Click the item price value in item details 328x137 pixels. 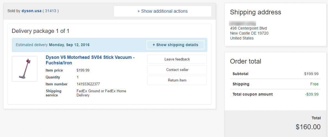click(x=83, y=70)
